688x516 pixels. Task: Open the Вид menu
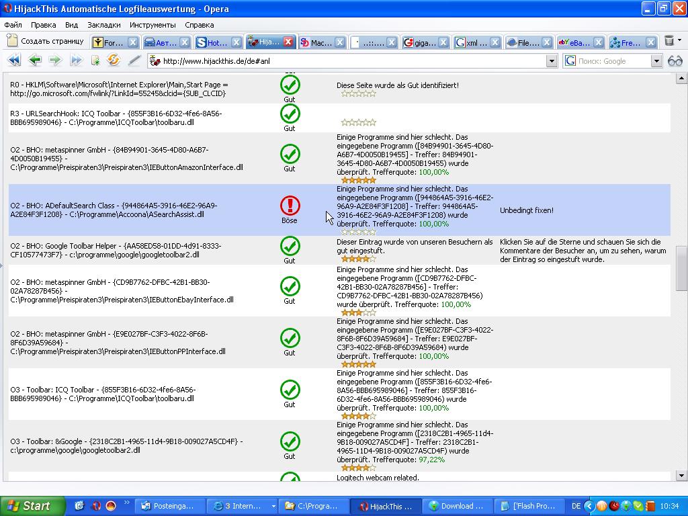coord(71,25)
